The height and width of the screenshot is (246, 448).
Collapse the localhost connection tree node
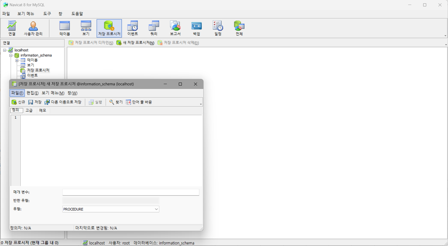[5, 50]
